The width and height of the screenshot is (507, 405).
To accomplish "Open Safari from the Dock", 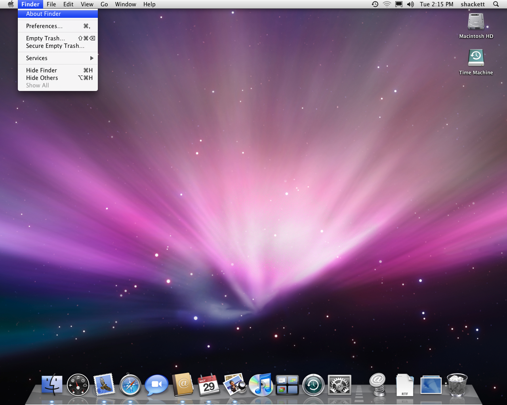I will pyautogui.click(x=130, y=385).
